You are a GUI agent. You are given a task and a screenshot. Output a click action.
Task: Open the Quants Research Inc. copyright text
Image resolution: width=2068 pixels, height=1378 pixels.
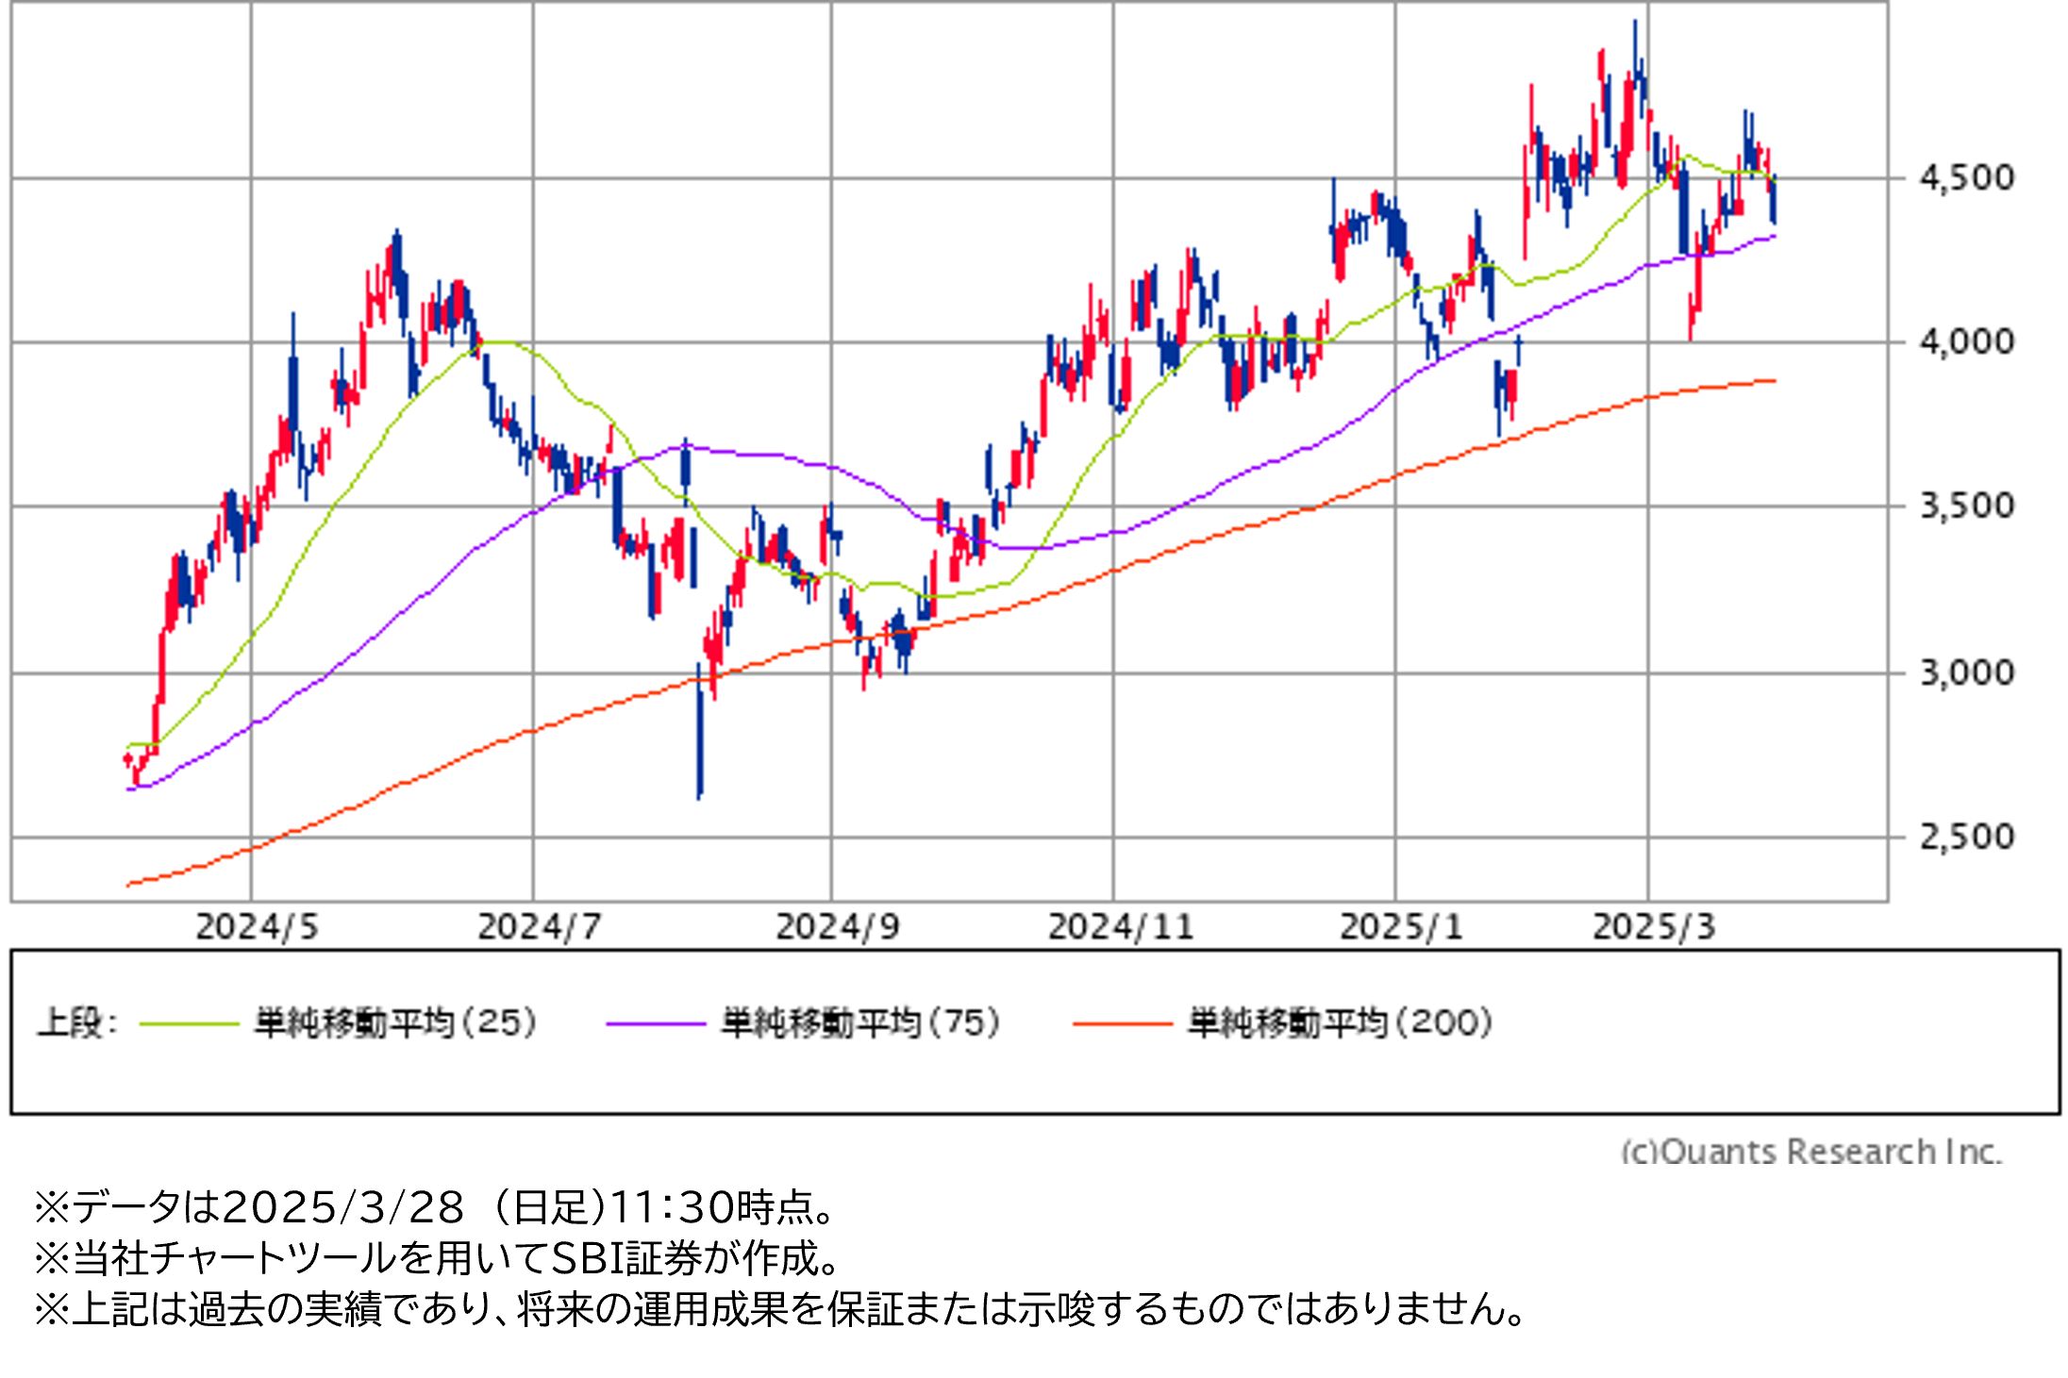(x=1811, y=1151)
